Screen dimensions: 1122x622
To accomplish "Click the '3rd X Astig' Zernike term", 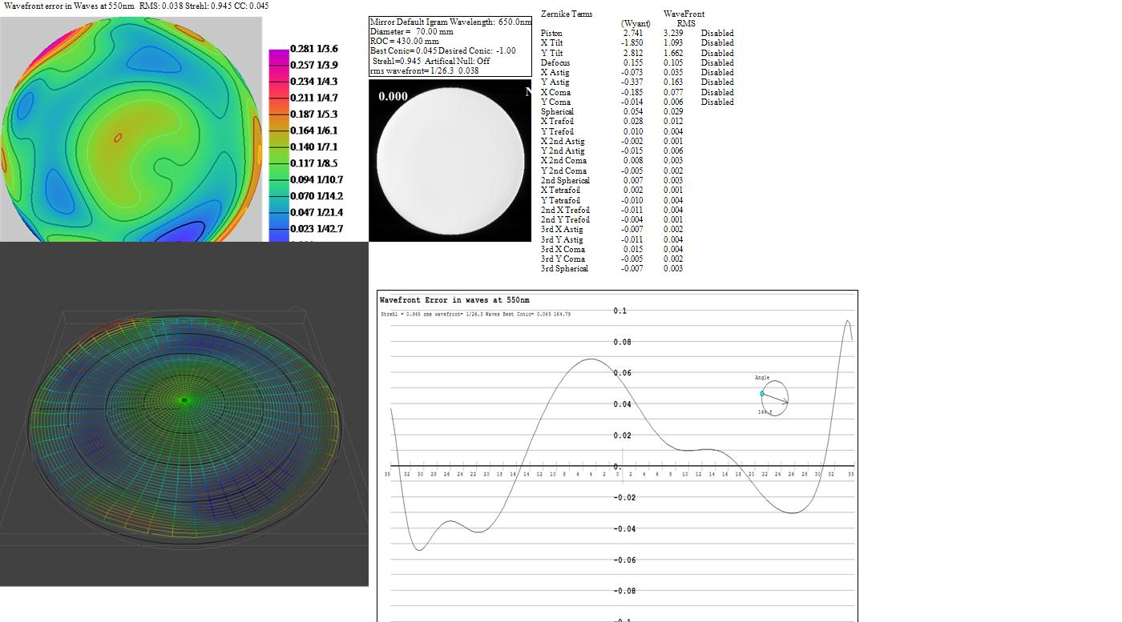I will coord(562,230).
